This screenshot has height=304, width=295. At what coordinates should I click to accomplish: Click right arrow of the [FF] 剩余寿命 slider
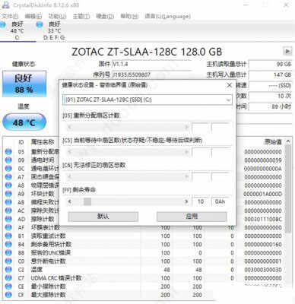[x=186, y=201]
